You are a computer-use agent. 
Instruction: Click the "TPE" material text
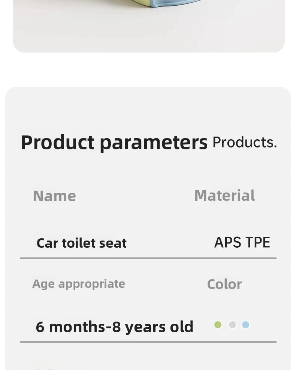(x=258, y=242)
